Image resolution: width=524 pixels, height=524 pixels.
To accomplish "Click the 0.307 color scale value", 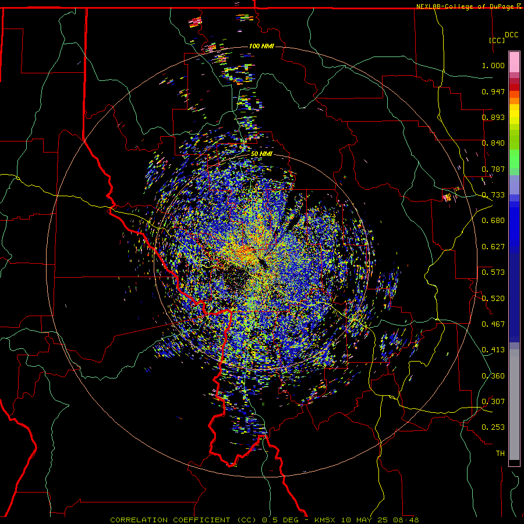I will click(x=493, y=402).
